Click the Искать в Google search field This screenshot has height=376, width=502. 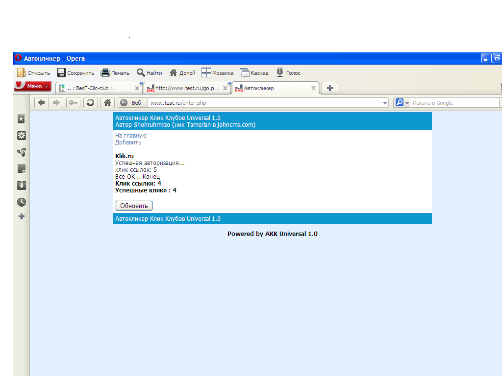(x=454, y=103)
